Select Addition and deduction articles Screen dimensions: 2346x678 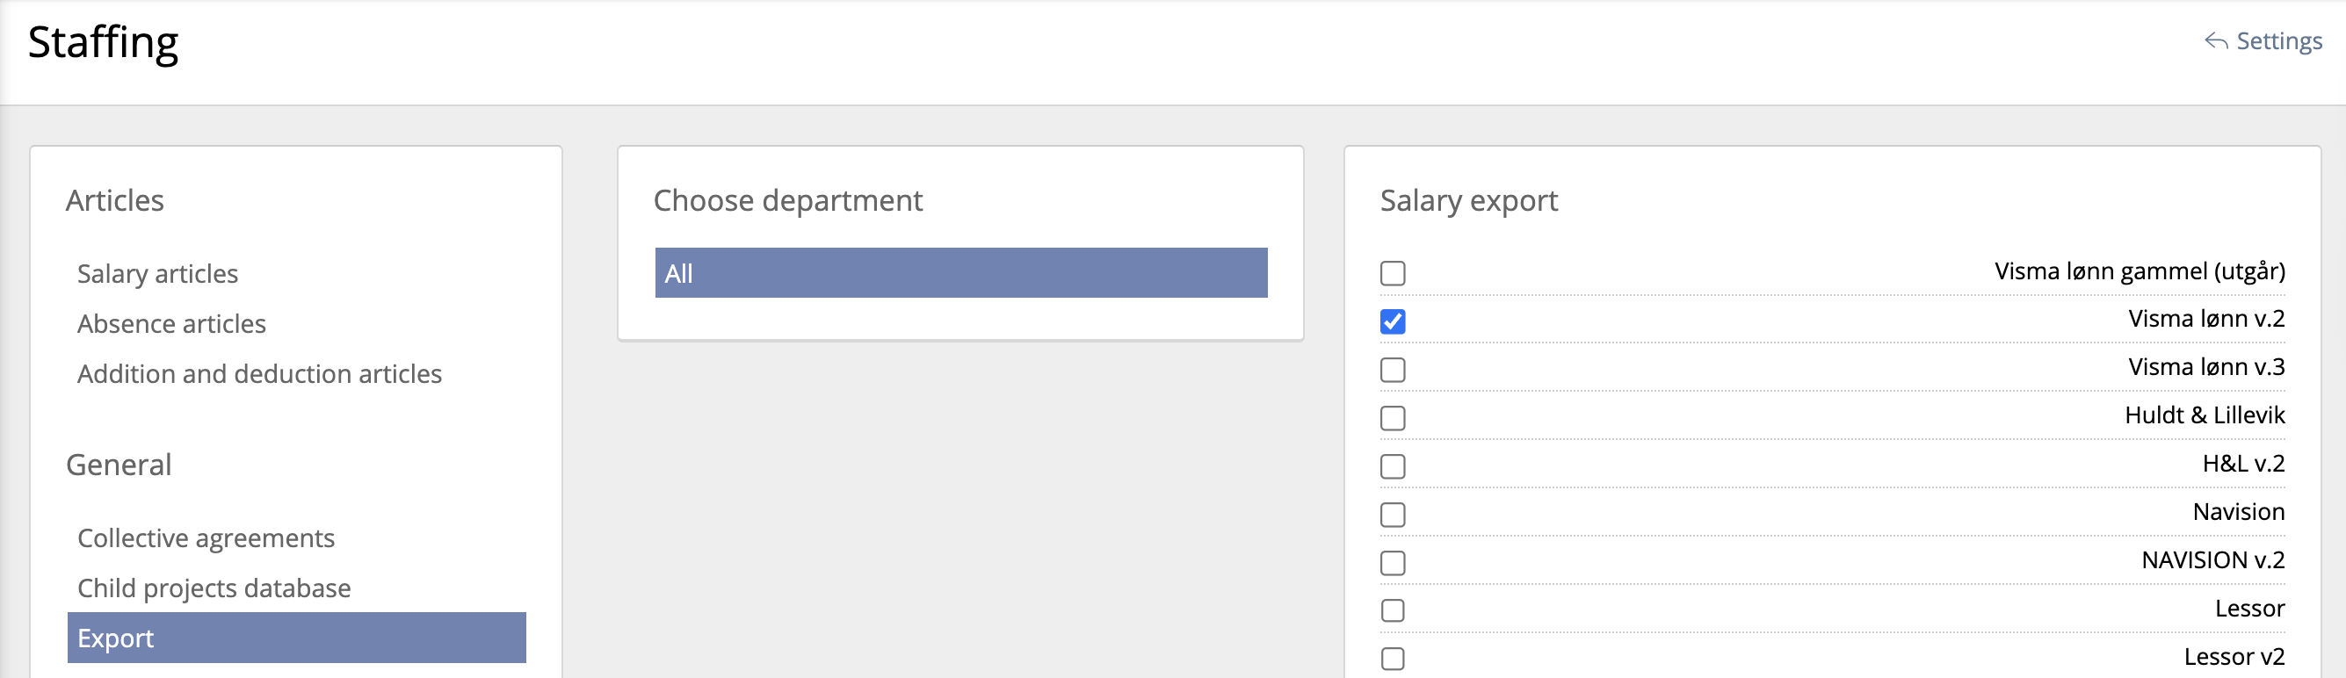click(x=259, y=374)
